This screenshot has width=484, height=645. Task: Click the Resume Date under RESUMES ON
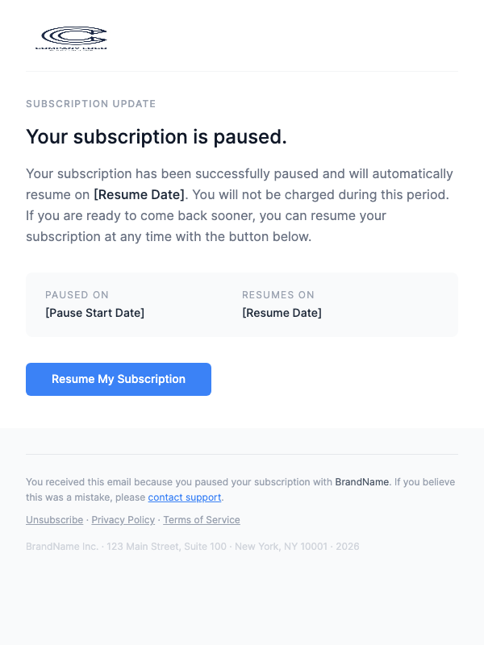pos(282,313)
